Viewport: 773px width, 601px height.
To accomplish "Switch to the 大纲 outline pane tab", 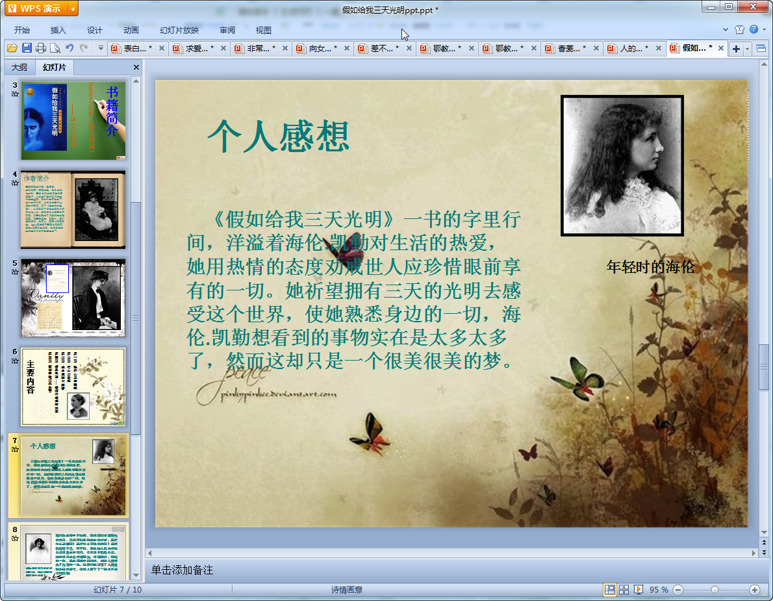I will (19, 67).
